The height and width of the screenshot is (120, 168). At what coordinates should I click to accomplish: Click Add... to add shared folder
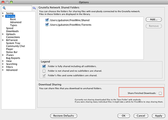[x=154, y=20]
